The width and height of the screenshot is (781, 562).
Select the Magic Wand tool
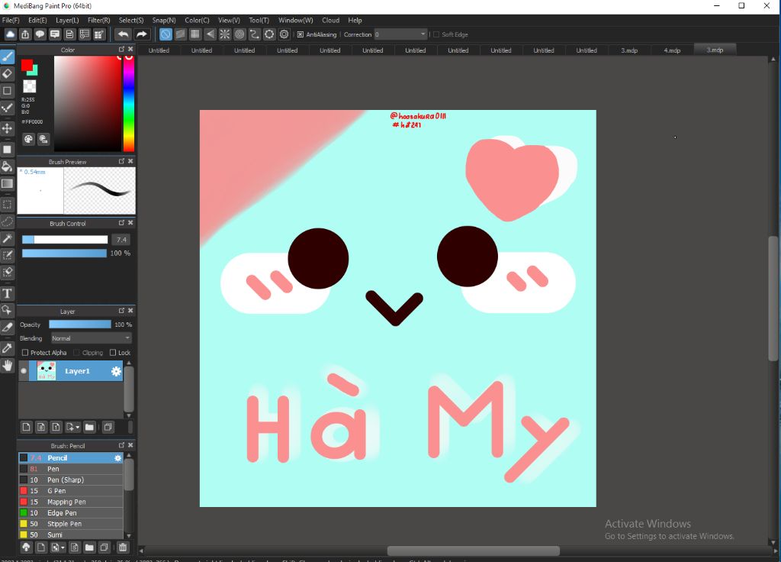8,239
